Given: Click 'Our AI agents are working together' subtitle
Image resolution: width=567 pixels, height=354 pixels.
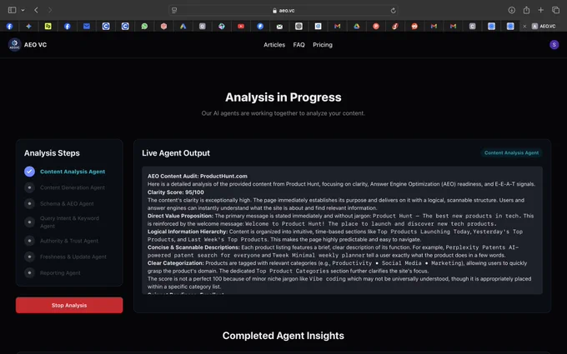Looking at the screenshot, I should tap(283, 113).
